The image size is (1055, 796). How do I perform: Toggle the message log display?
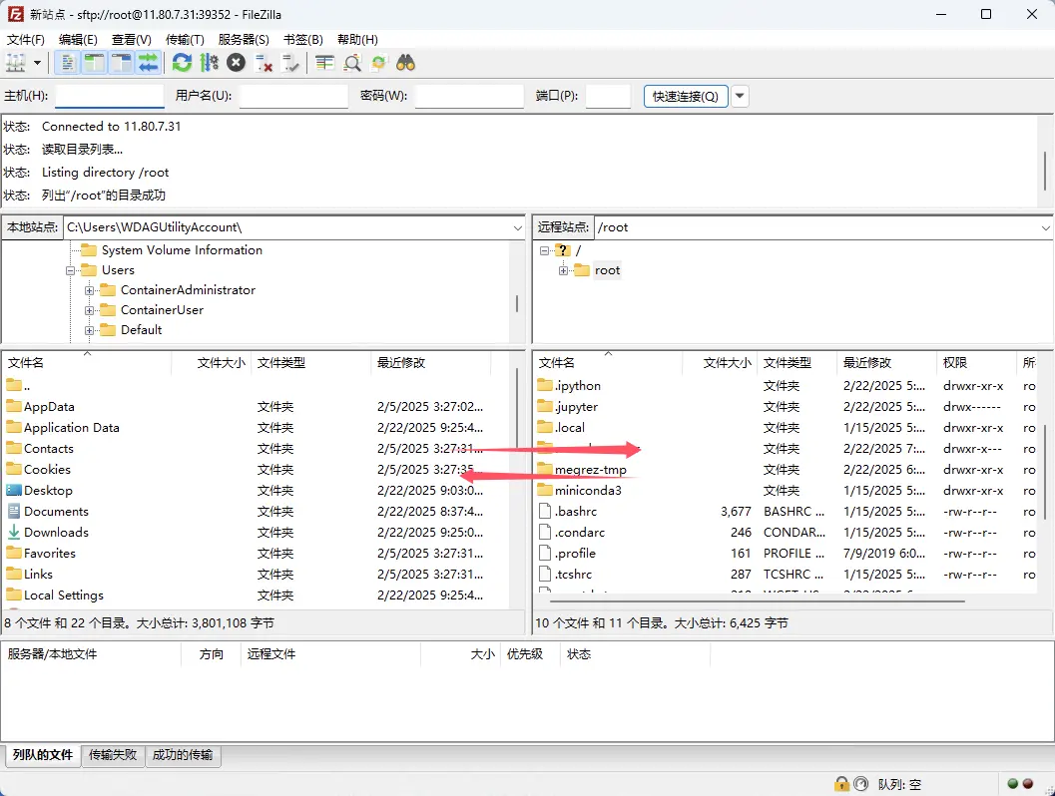click(68, 63)
